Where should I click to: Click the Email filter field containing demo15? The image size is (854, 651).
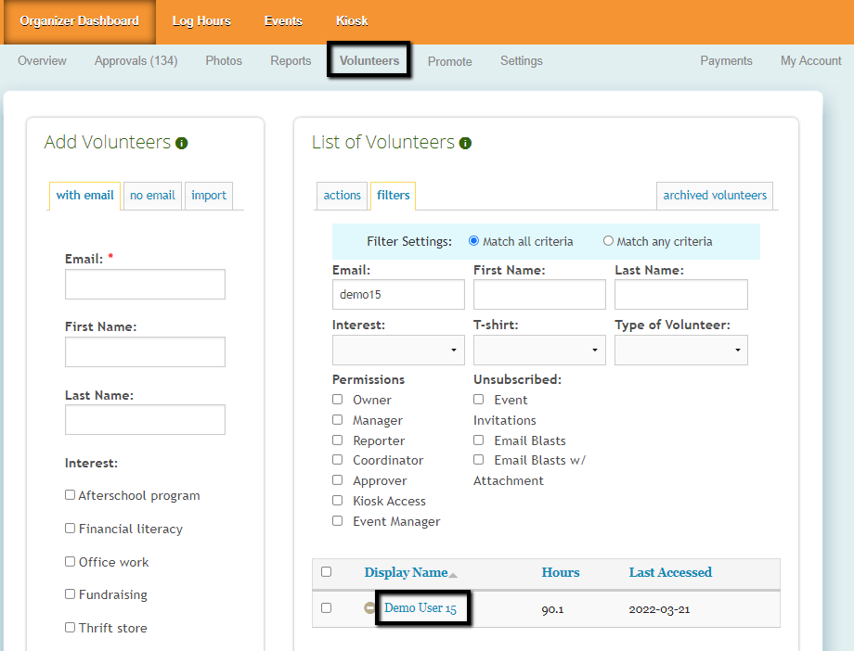pyautogui.click(x=398, y=295)
